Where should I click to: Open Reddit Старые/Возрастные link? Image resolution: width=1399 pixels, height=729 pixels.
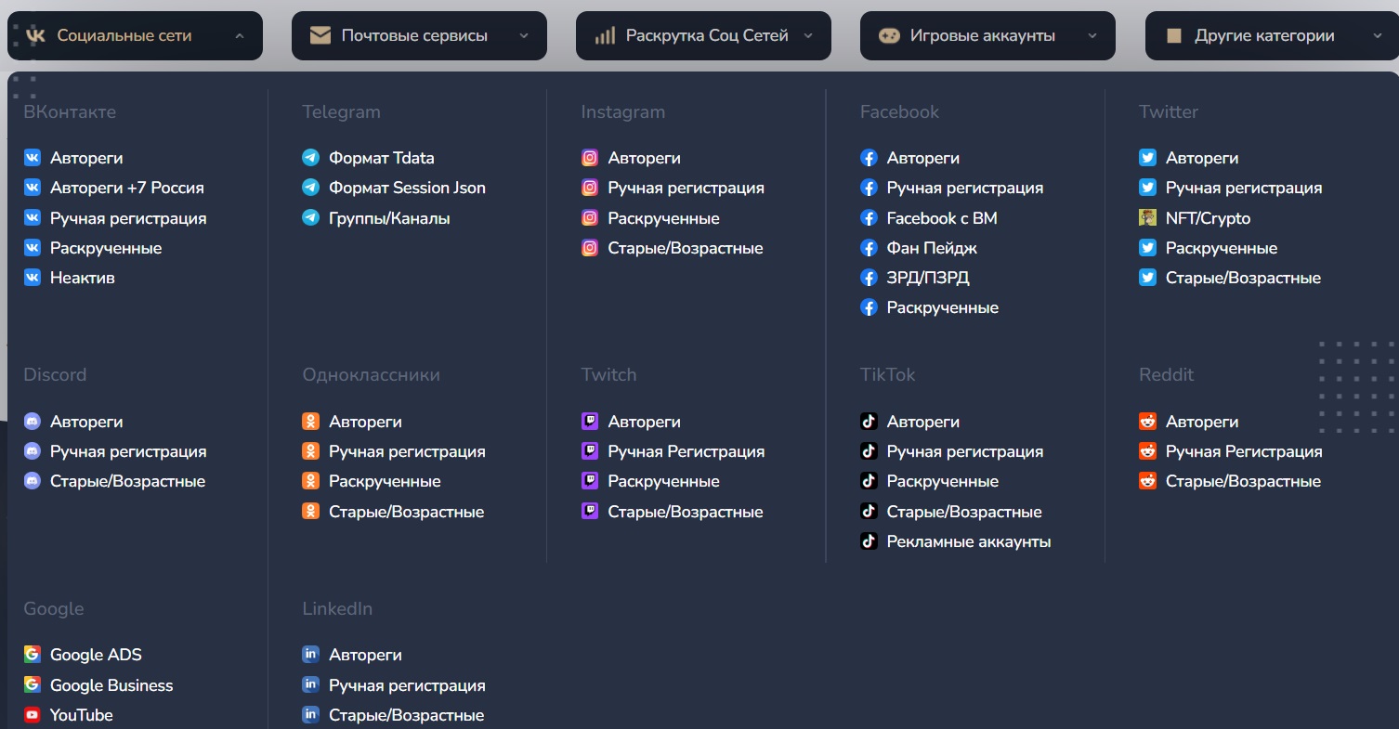1243,481
